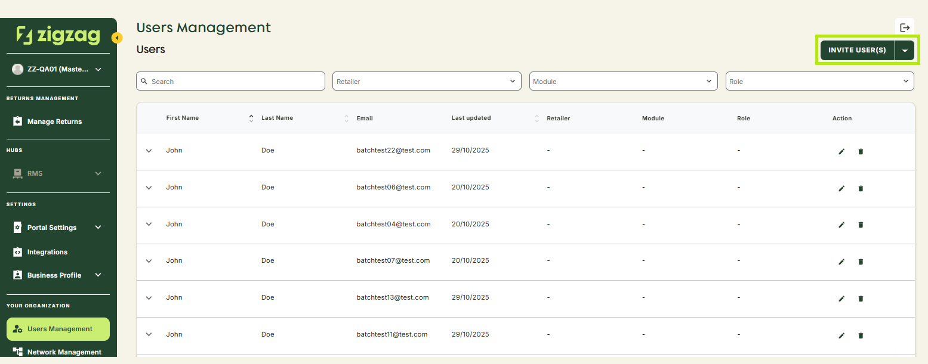Viewport: 928px width, 364px height.
Task: Click the INVITE USER(S) button
Action: (x=858, y=51)
